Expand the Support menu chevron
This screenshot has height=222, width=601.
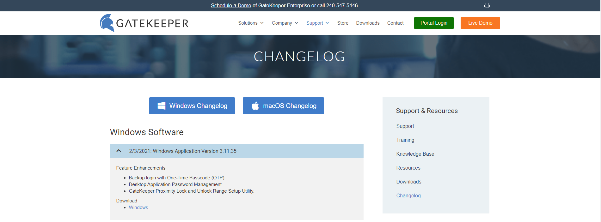tap(327, 23)
